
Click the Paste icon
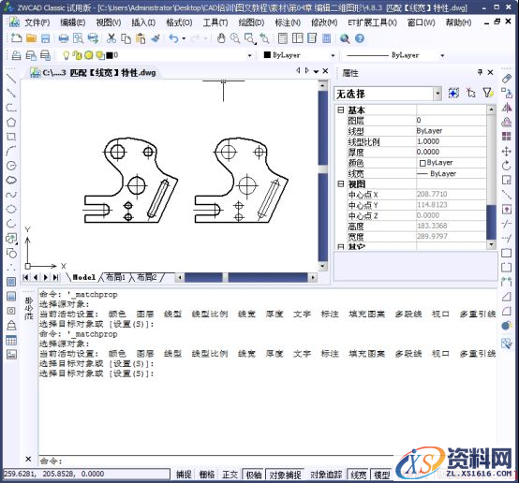141,38
